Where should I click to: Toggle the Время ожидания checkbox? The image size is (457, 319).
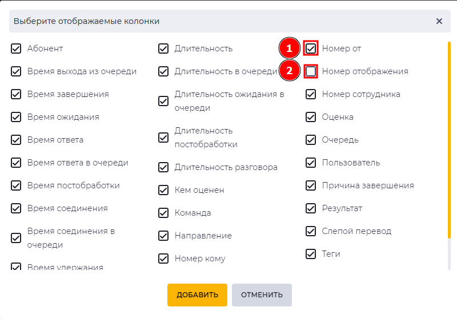[x=16, y=117]
